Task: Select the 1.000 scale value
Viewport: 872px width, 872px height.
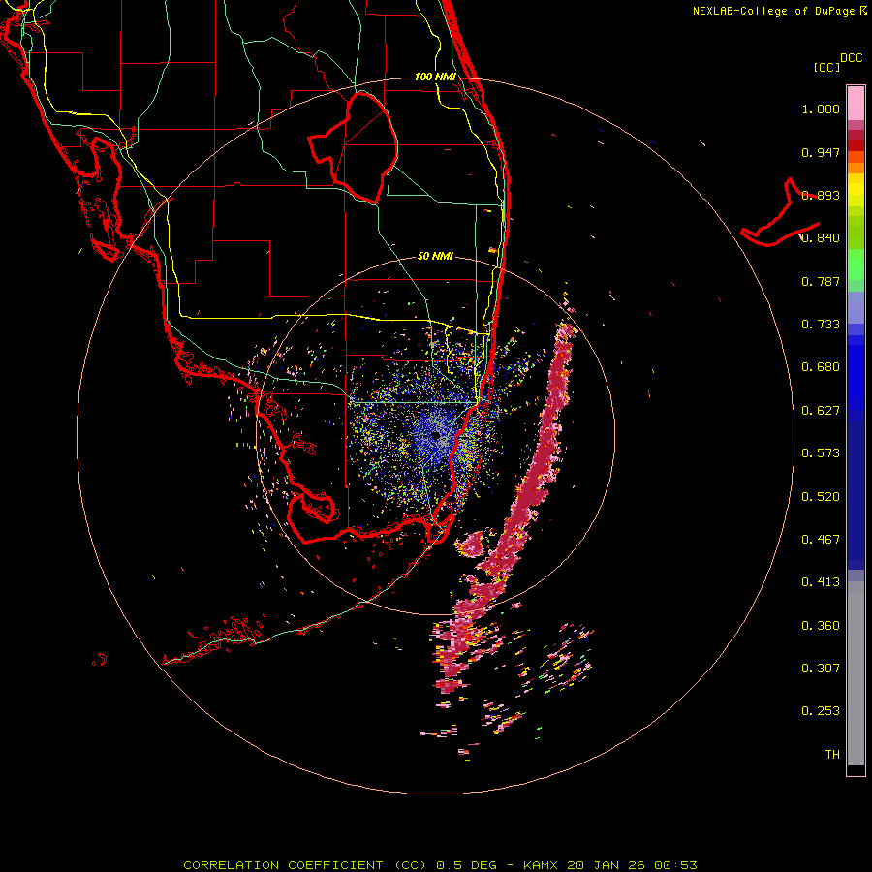Action: [821, 109]
